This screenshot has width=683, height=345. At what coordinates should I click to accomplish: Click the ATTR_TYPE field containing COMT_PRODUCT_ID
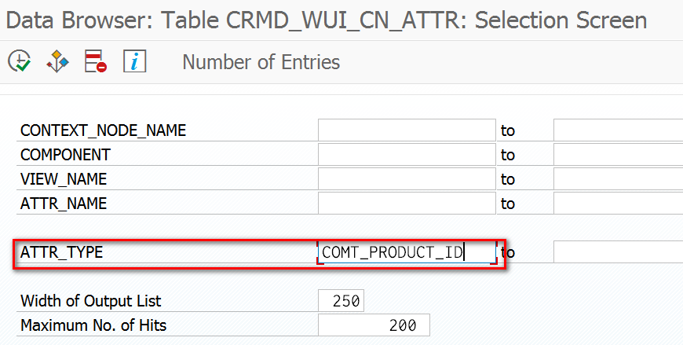click(x=407, y=252)
